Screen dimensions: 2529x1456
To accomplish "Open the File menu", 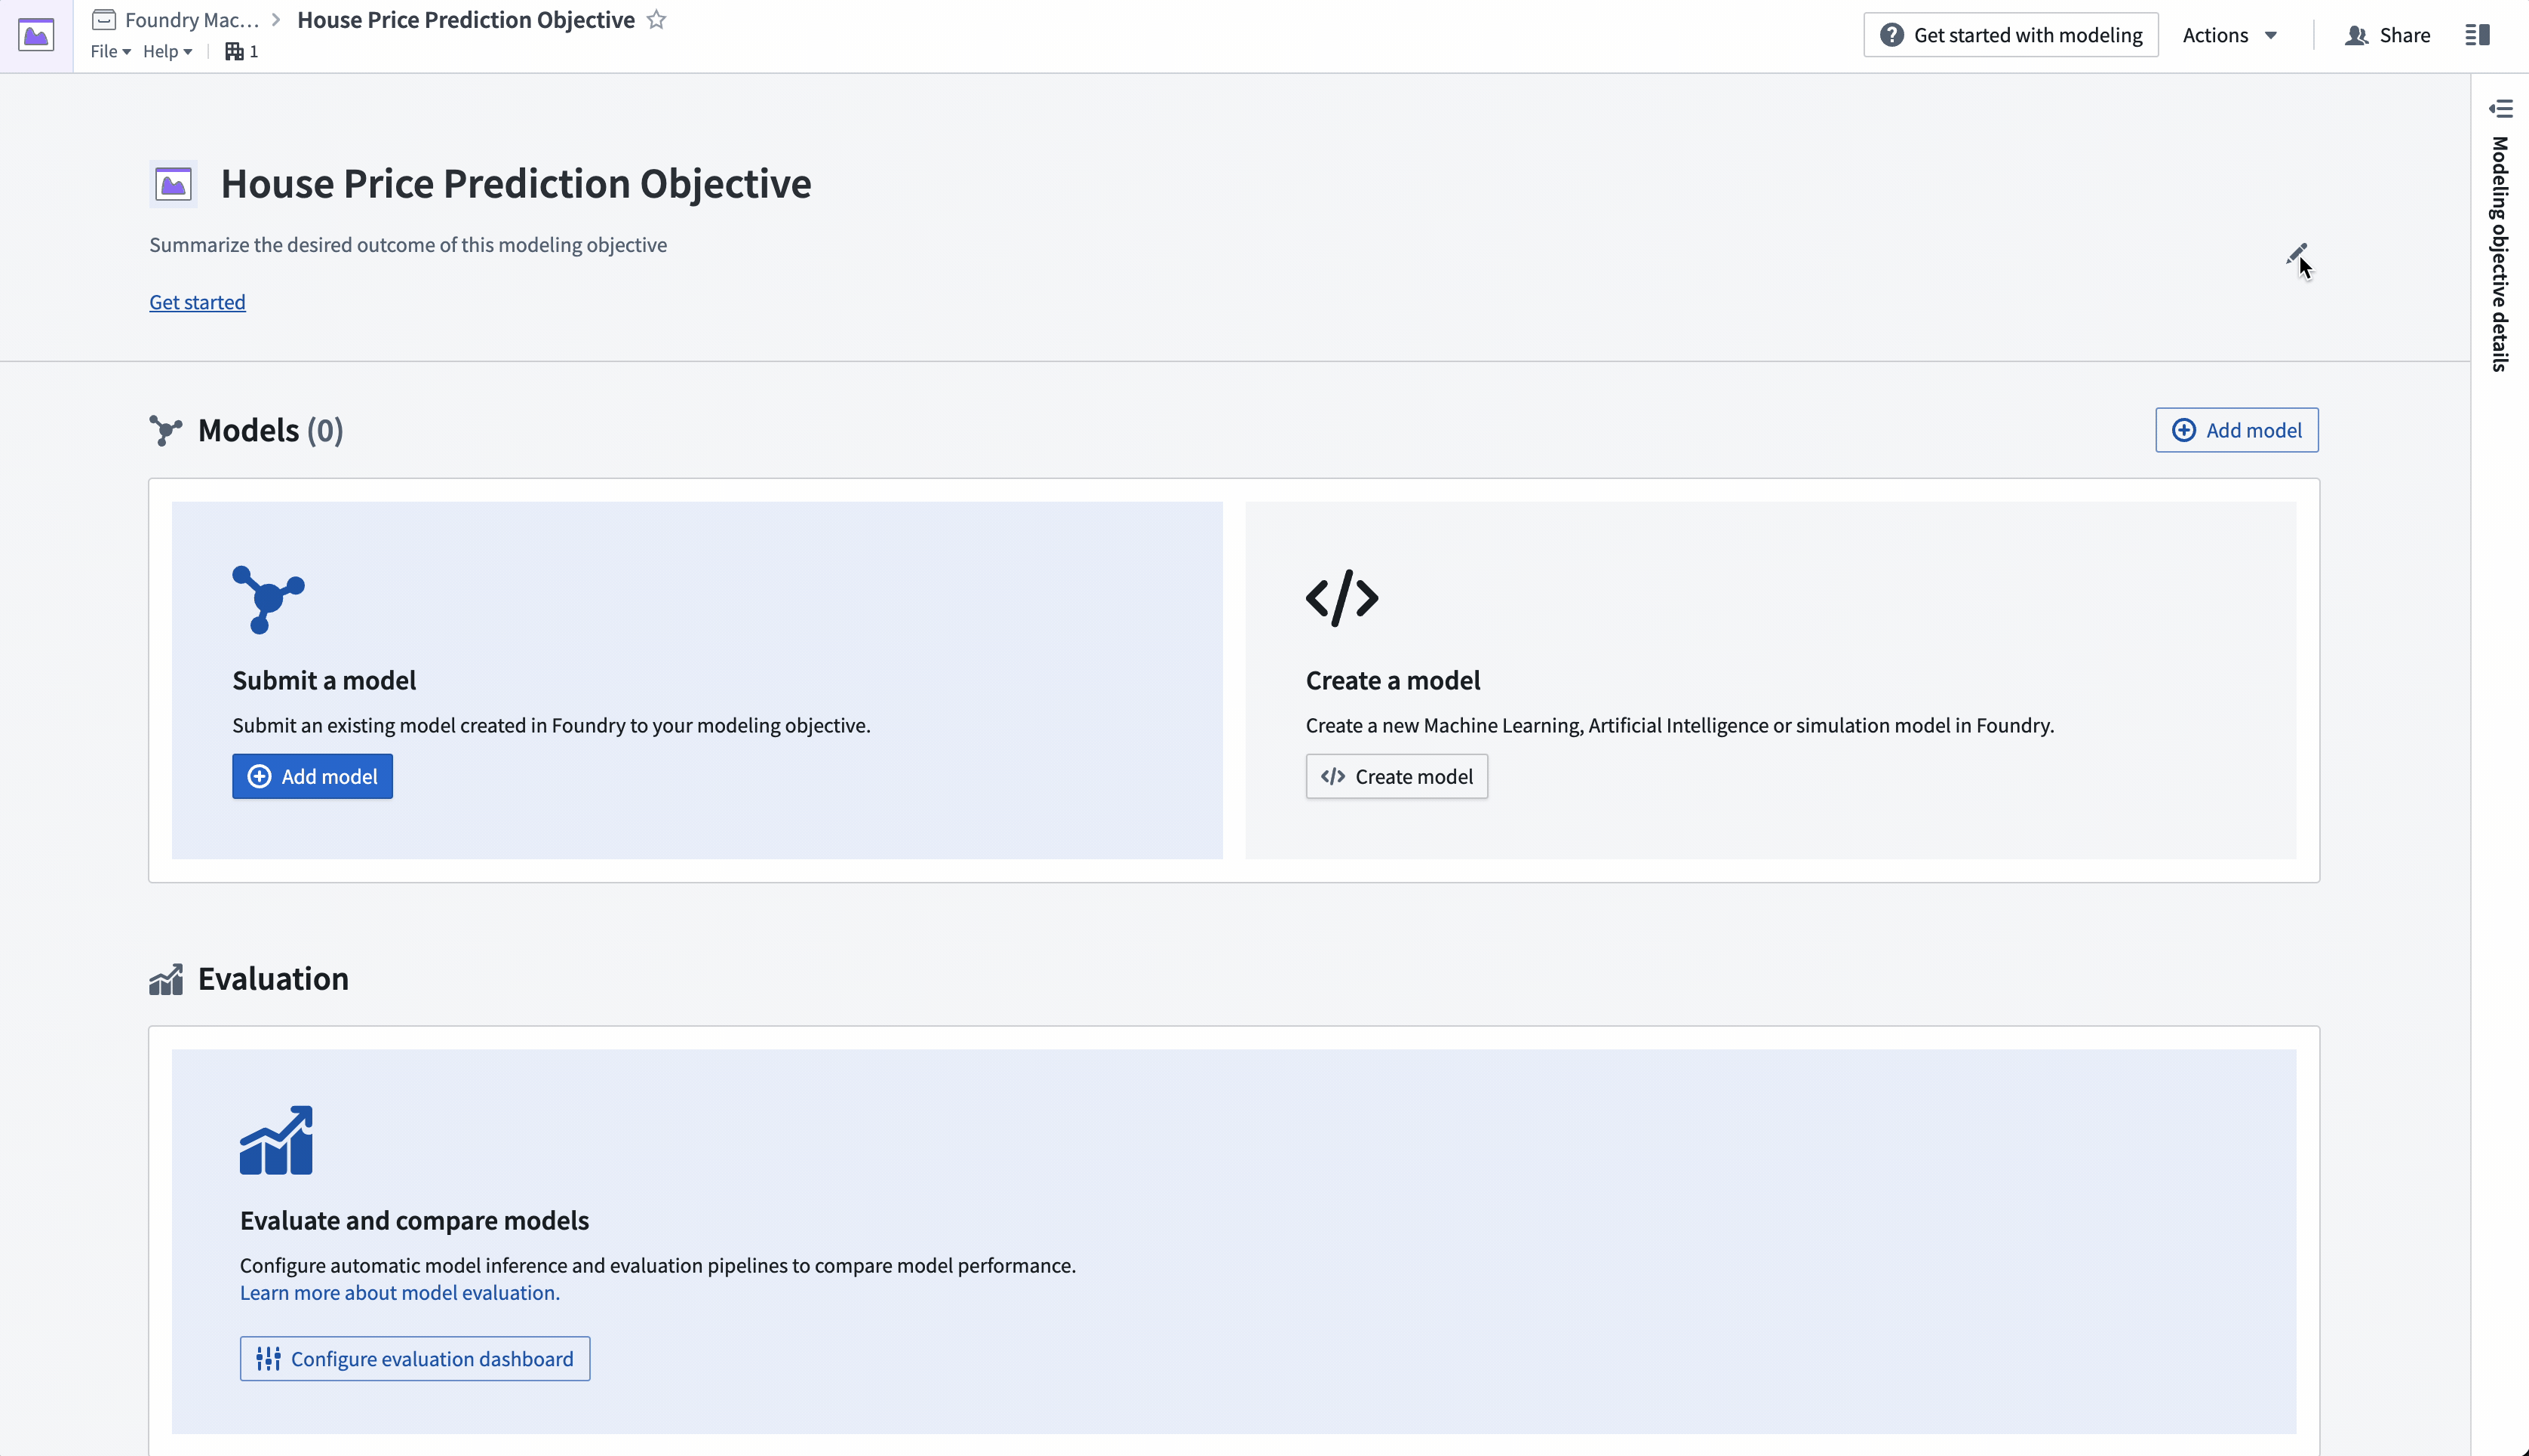I will [110, 51].
